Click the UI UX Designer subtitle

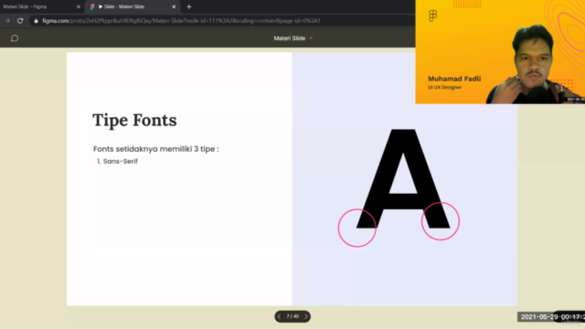pyautogui.click(x=445, y=88)
